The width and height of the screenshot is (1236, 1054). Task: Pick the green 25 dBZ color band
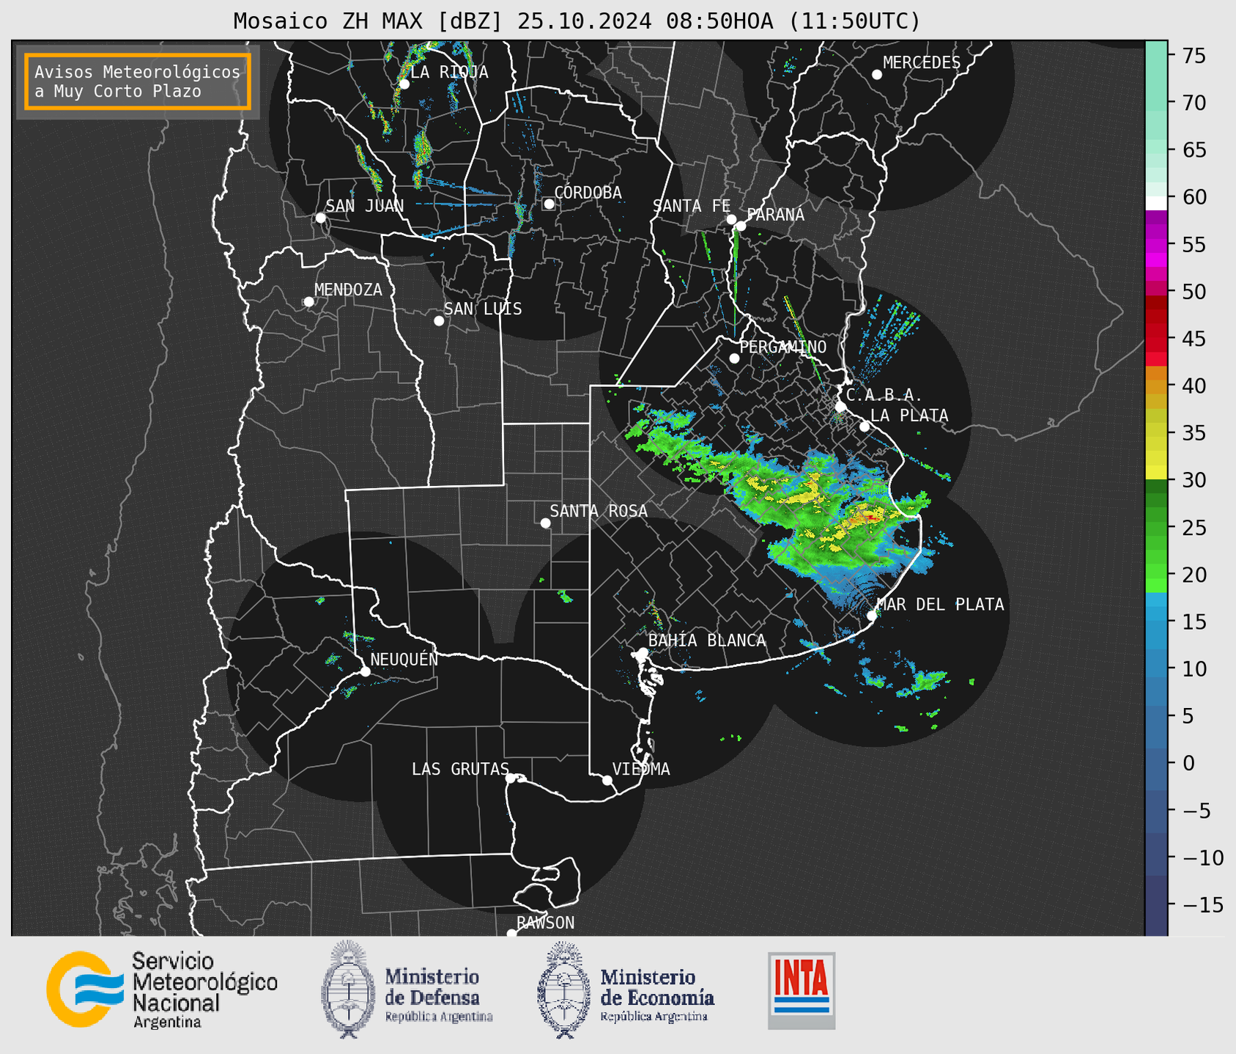[x=1156, y=527]
